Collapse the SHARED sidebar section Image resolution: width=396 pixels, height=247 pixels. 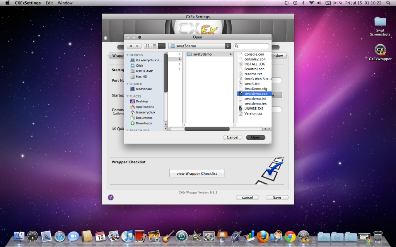coord(128,84)
